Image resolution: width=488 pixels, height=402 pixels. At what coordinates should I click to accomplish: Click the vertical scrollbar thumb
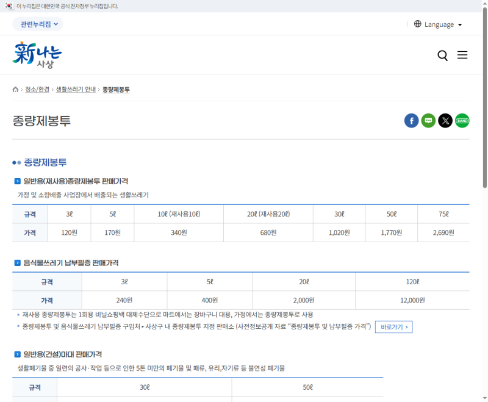pos(484,98)
